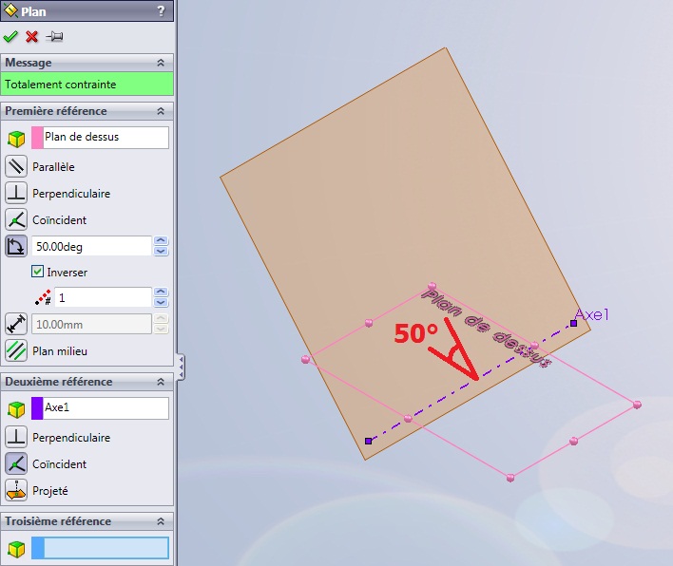Toggle the angle constraint icon

[x=16, y=246]
